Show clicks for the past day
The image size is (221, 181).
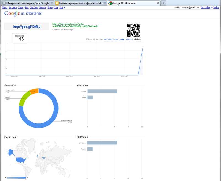(x=116, y=39)
